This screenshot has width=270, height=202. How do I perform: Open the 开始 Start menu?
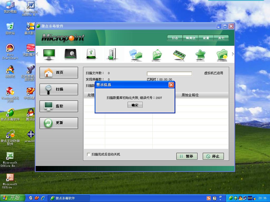pyautogui.click(x=12, y=198)
